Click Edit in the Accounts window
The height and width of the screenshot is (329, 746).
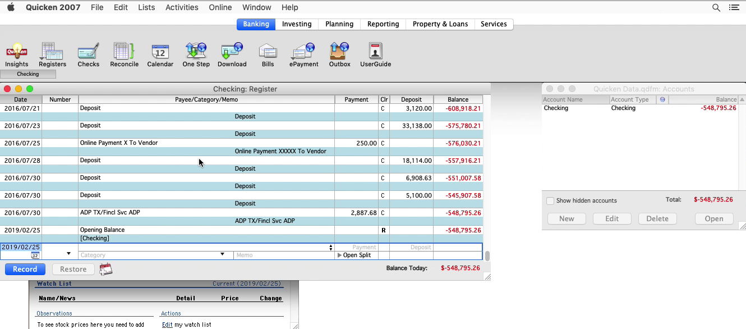(x=612, y=218)
